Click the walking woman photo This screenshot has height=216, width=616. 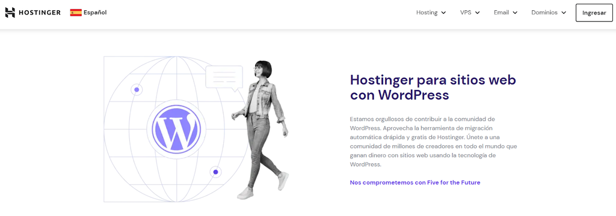(x=260, y=130)
